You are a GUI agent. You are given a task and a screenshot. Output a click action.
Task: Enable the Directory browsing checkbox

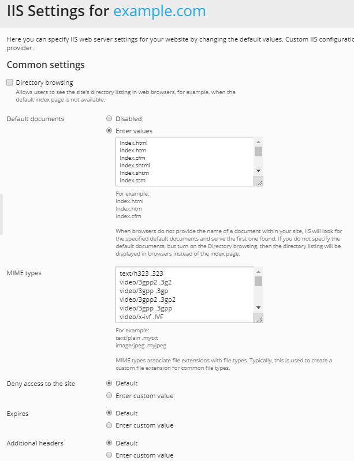[10, 83]
